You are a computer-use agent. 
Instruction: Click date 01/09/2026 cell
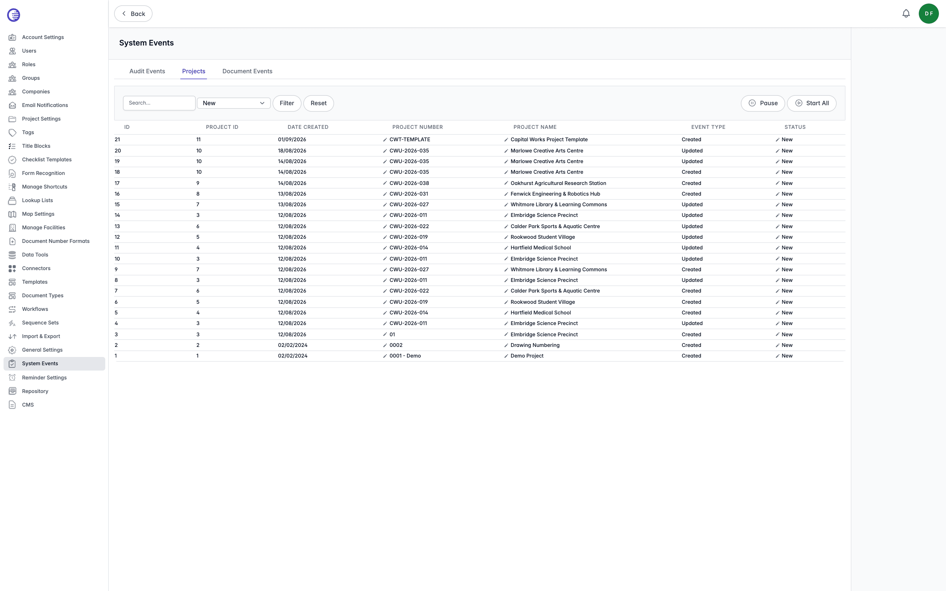[x=292, y=139]
